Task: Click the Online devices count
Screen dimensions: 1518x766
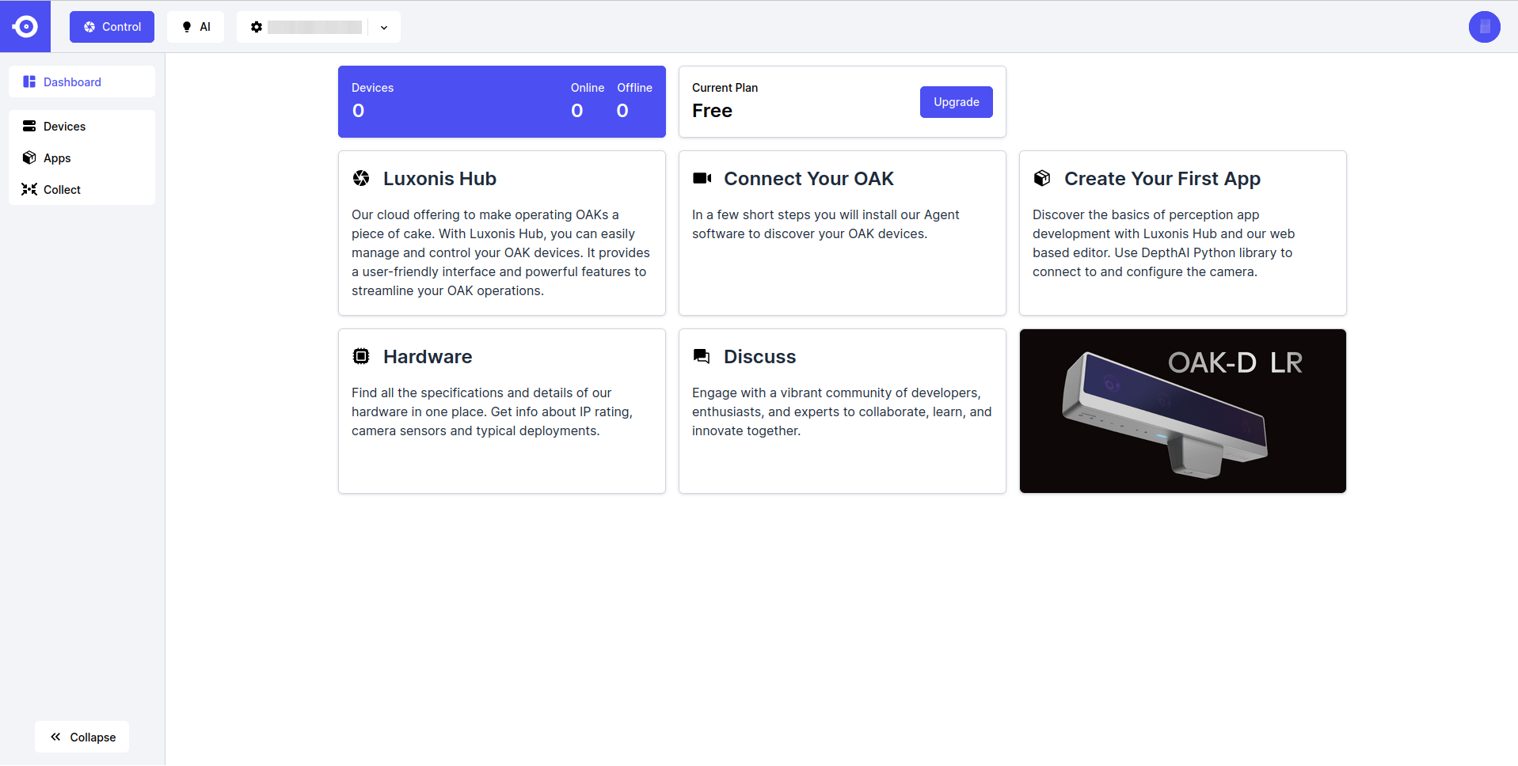Action: [577, 111]
